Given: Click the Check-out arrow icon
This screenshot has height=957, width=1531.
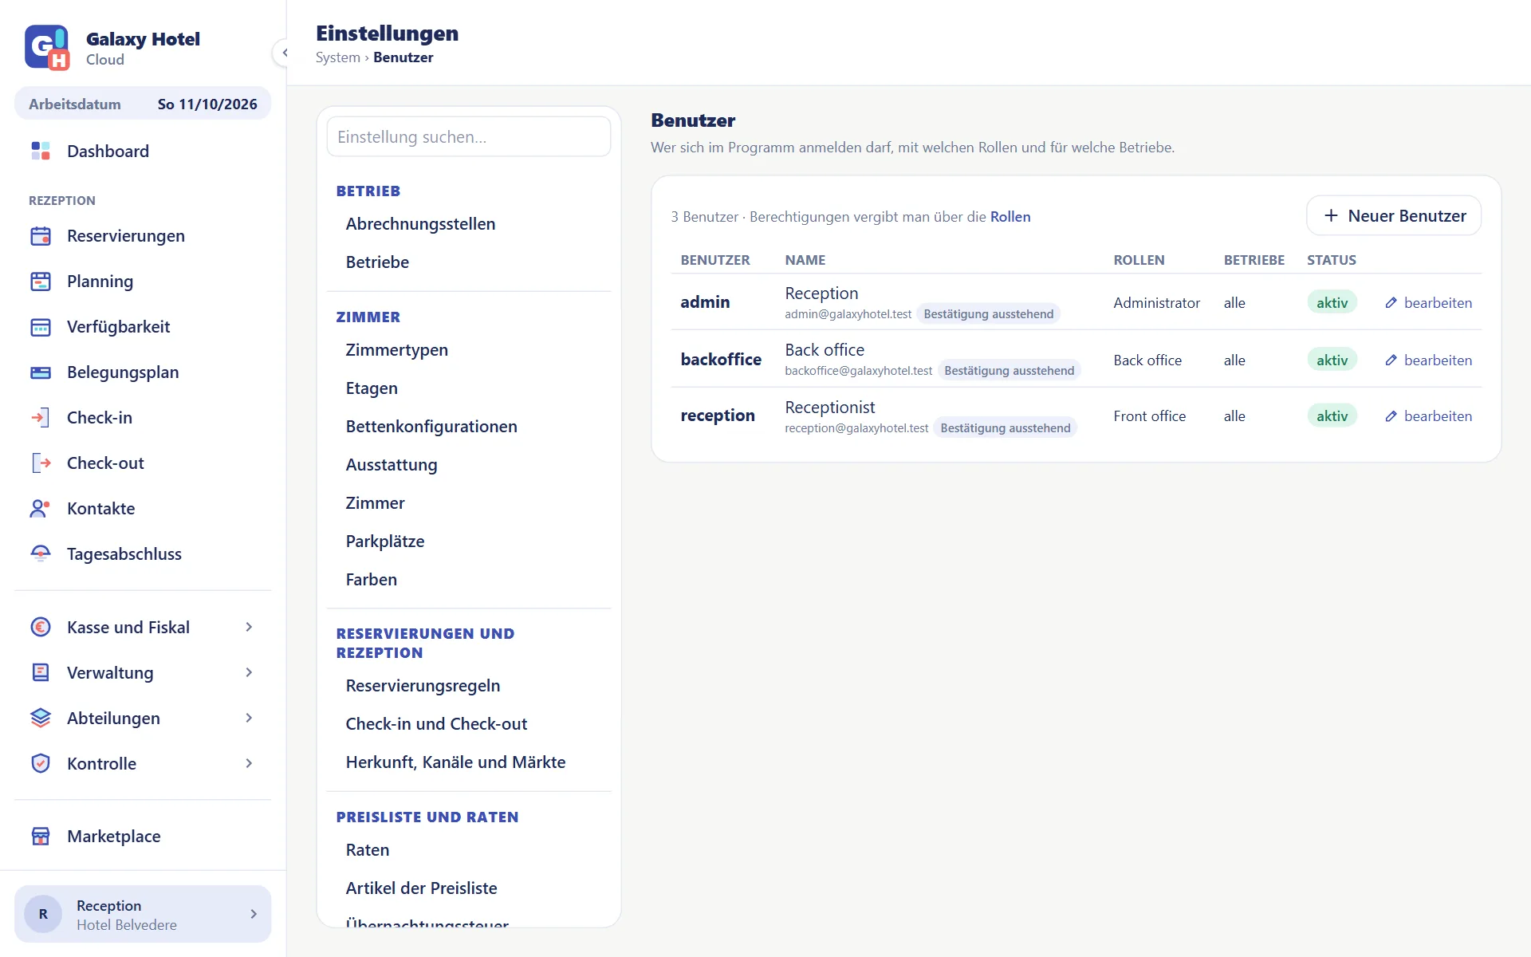Looking at the screenshot, I should [41, 463].
